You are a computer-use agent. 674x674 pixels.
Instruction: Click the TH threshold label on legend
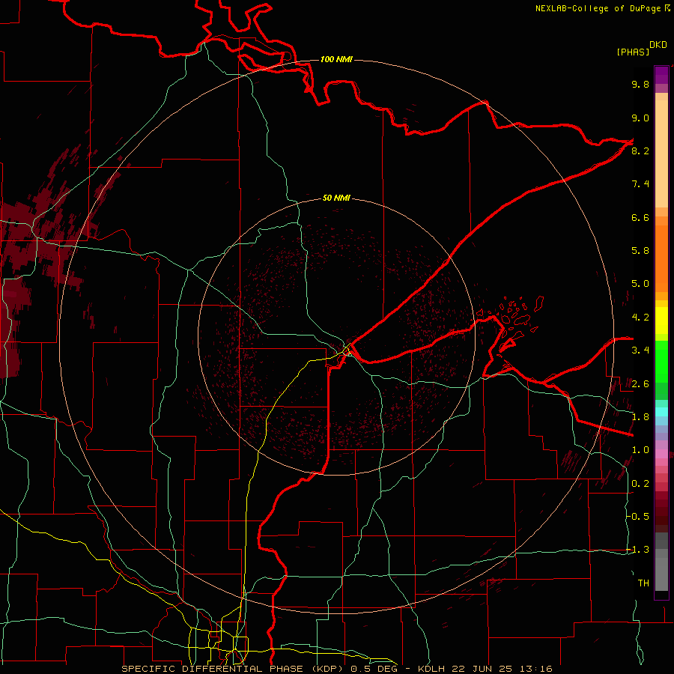(x=643, y=583)
